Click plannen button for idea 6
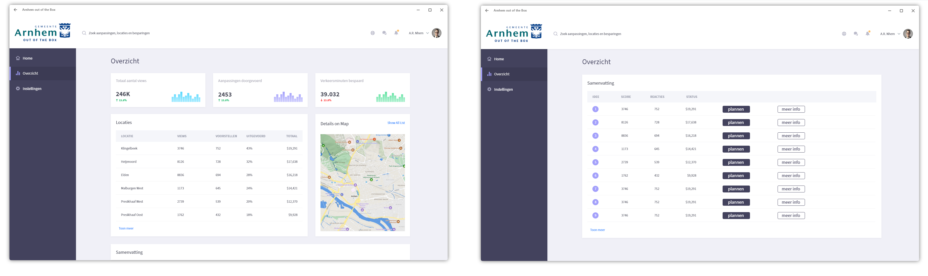 pyautogui.click(x=736, y=176)
